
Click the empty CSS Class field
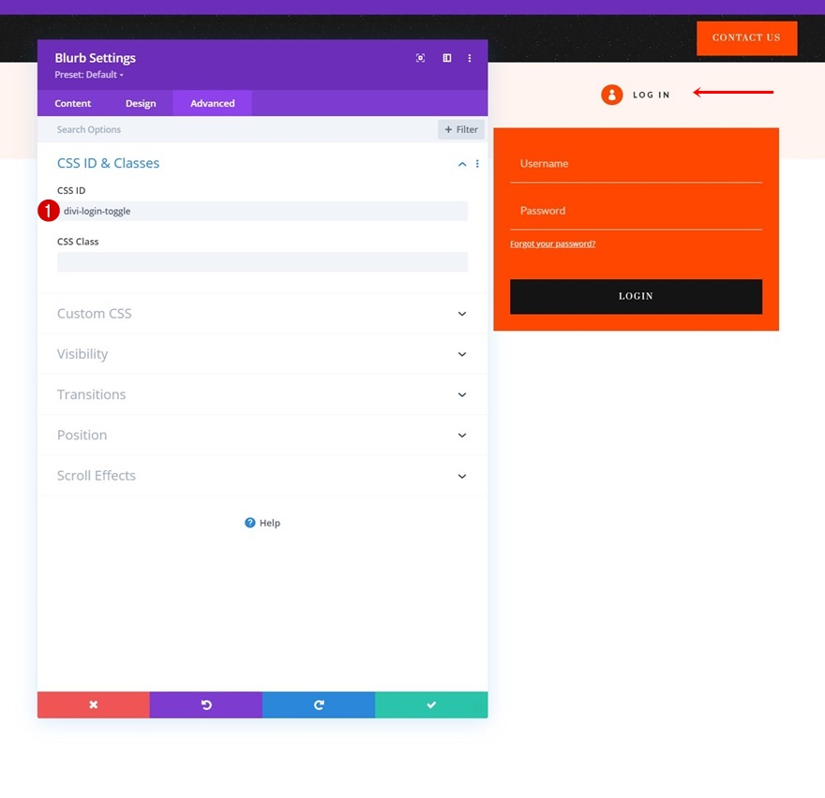(262, 262)
